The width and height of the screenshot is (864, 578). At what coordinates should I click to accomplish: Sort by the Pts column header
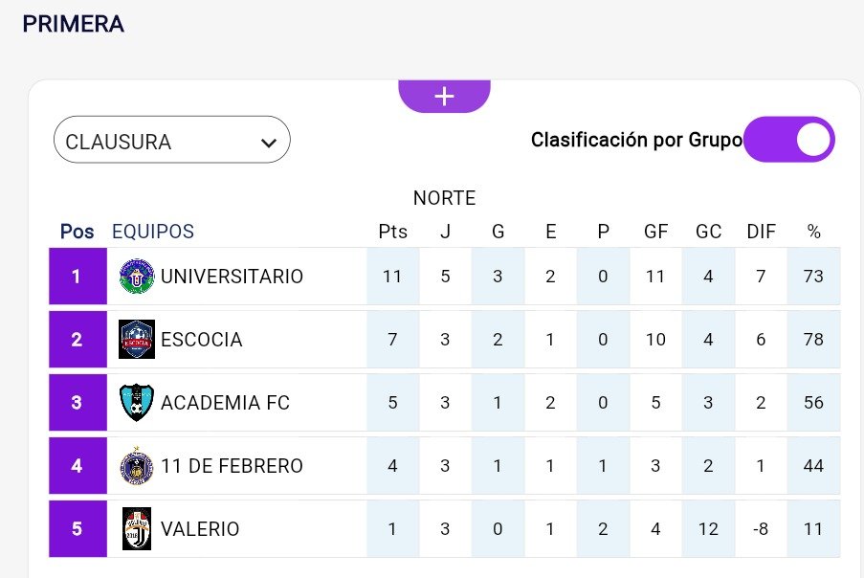[x=392, y=232]
